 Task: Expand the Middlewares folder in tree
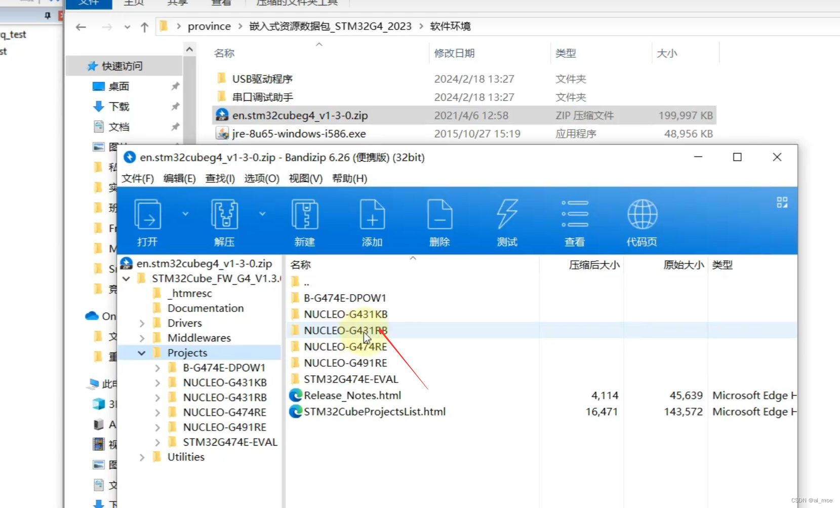coord(142,338)
